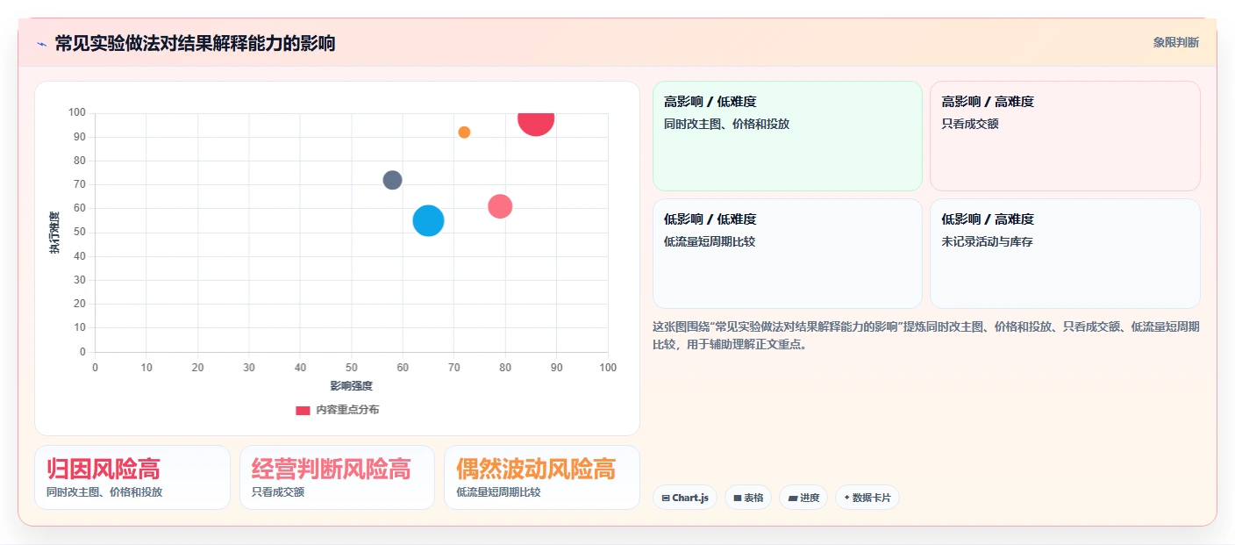Screen dimensions: 1235x545
Task: Open the 高影响 / 低难度 quadrant card
Action: pyautogui.click(x=787, y=136)
